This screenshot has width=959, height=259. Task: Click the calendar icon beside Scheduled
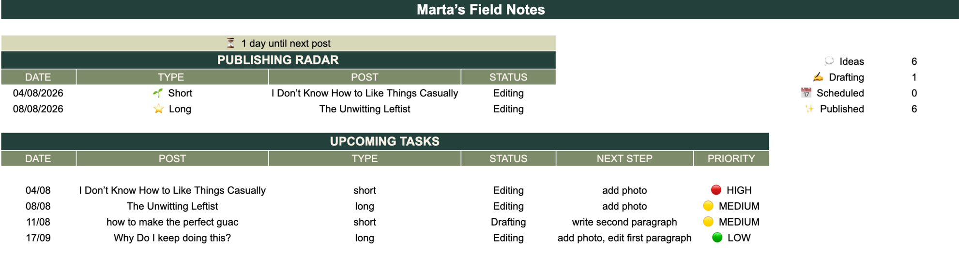click(806, 93)
